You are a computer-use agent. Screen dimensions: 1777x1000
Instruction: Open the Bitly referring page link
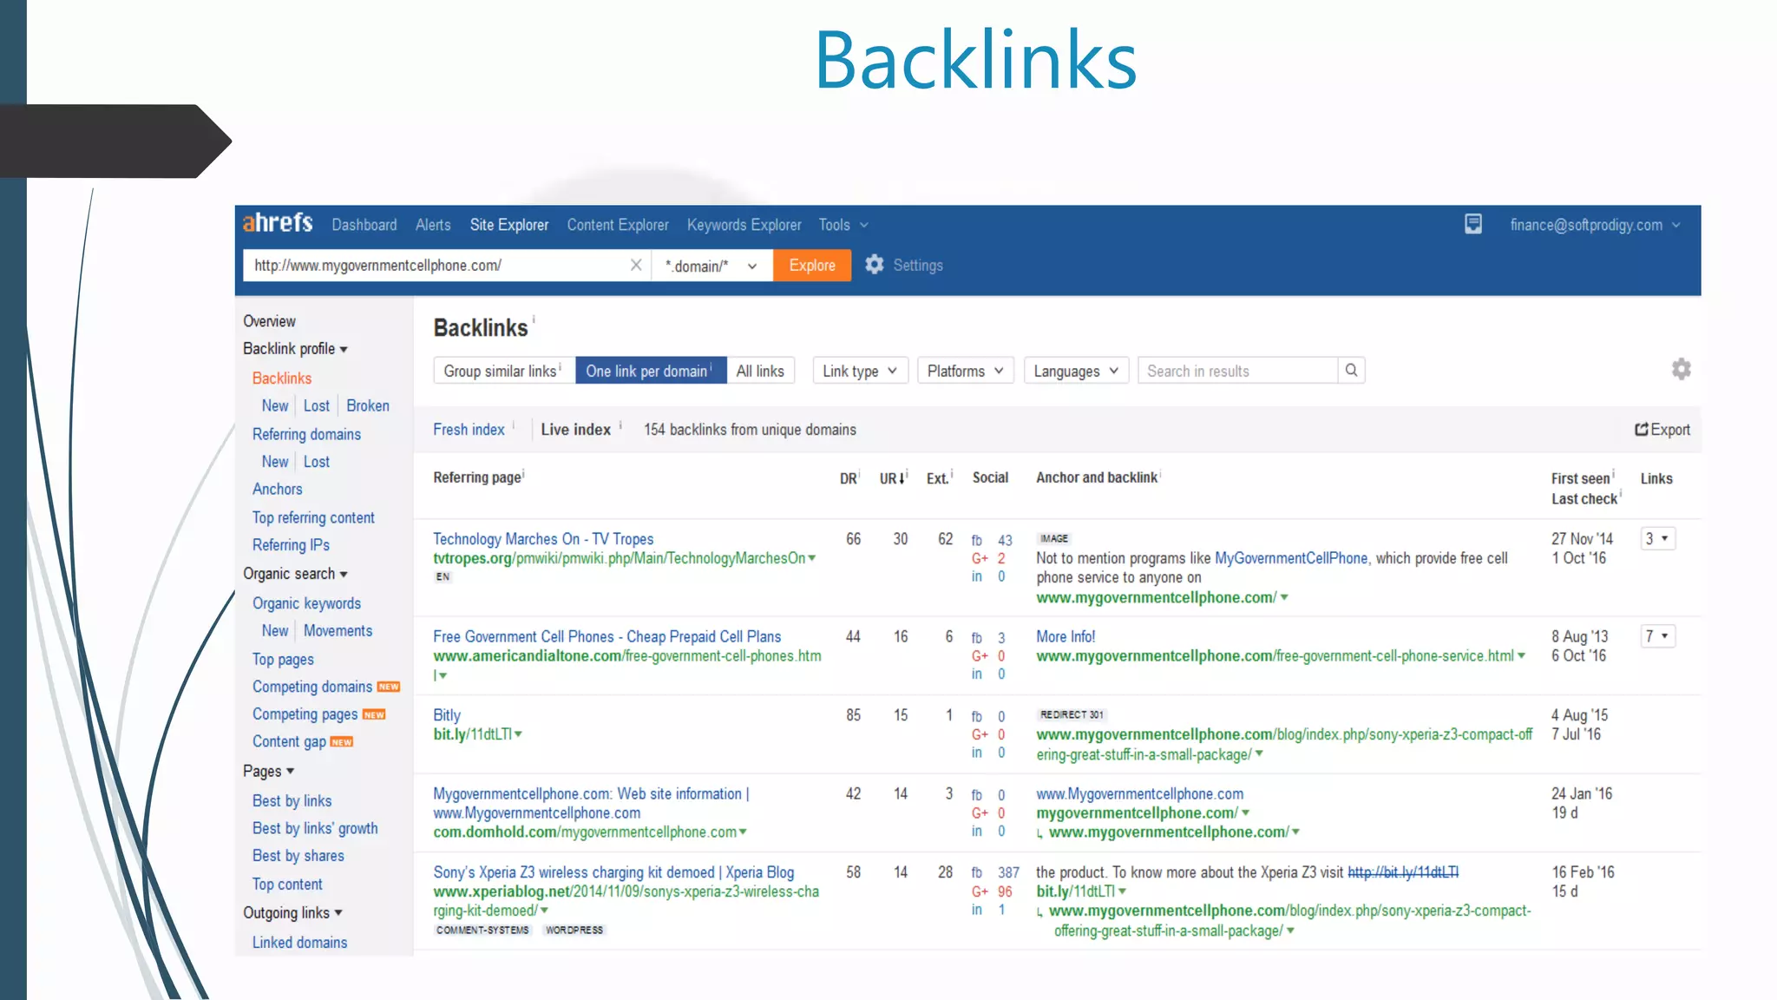pyautogui.click(x=447, y=715)
